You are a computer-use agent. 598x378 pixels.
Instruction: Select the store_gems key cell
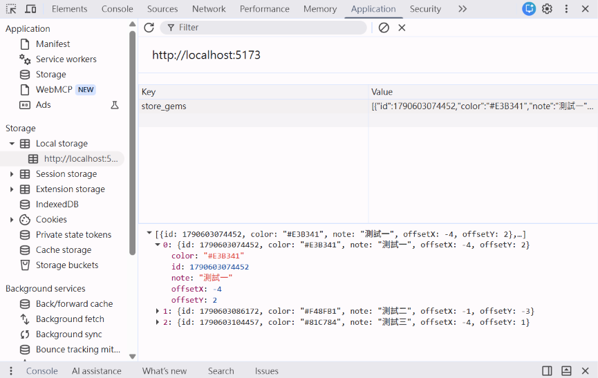click(253, 106)
